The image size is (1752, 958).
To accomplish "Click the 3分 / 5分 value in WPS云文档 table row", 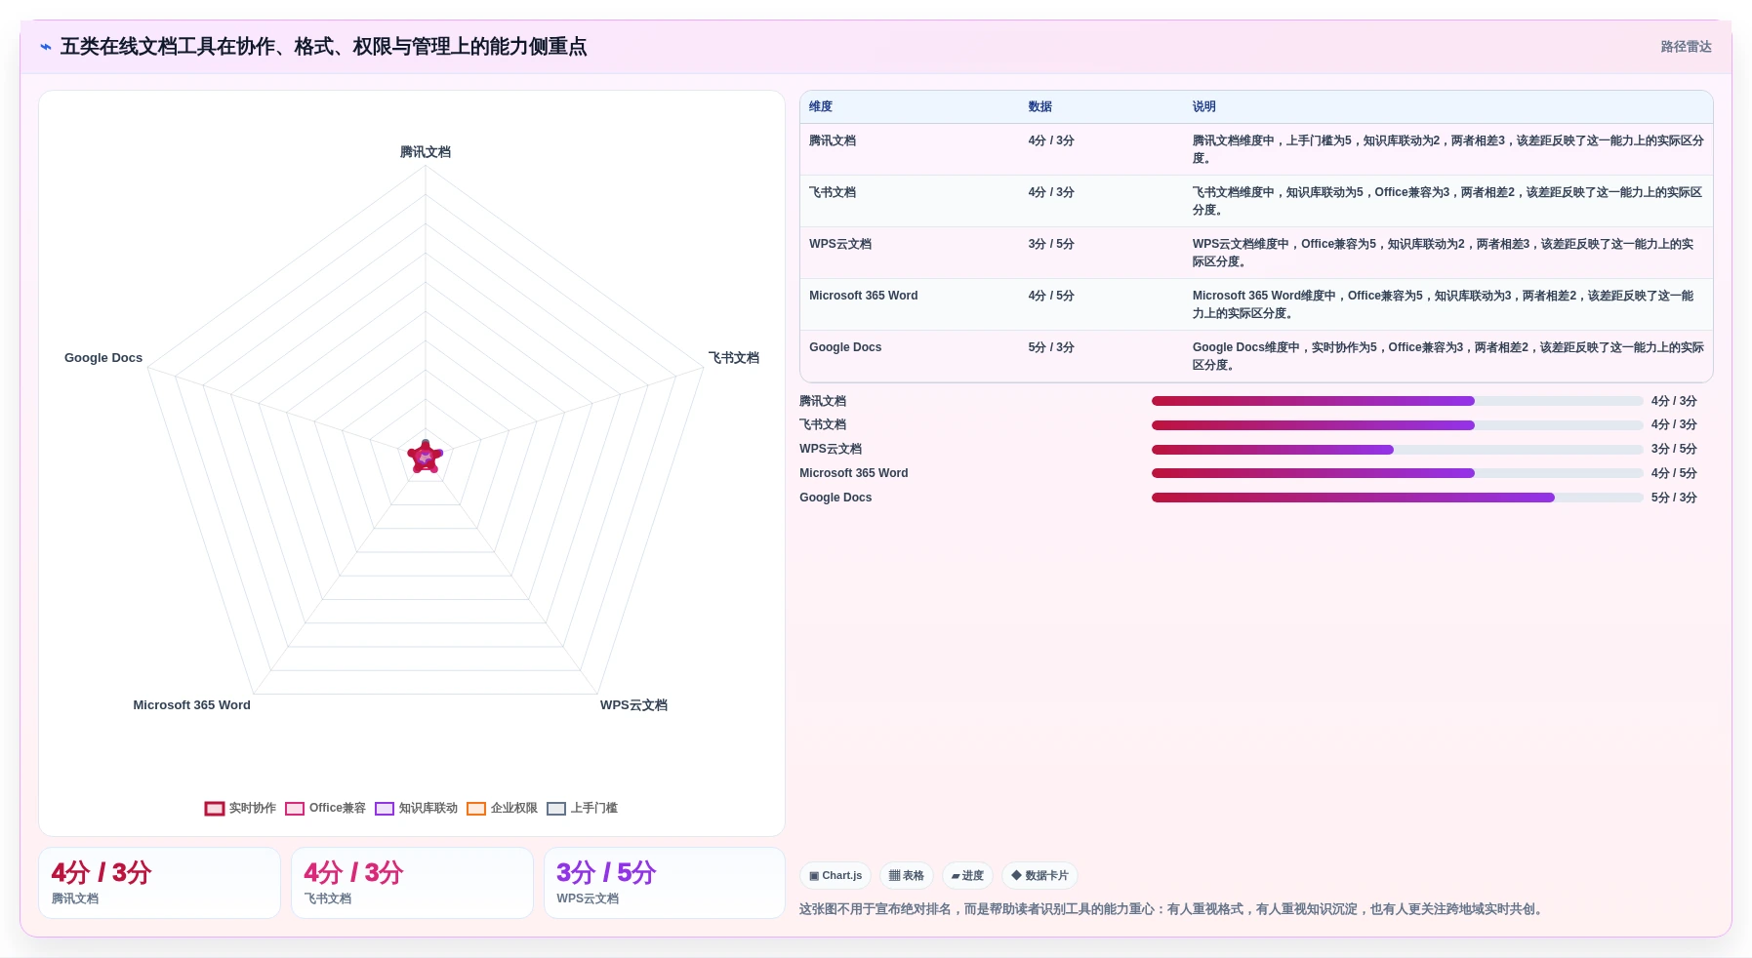I will pyautogui.click(x=1051, y=244).
